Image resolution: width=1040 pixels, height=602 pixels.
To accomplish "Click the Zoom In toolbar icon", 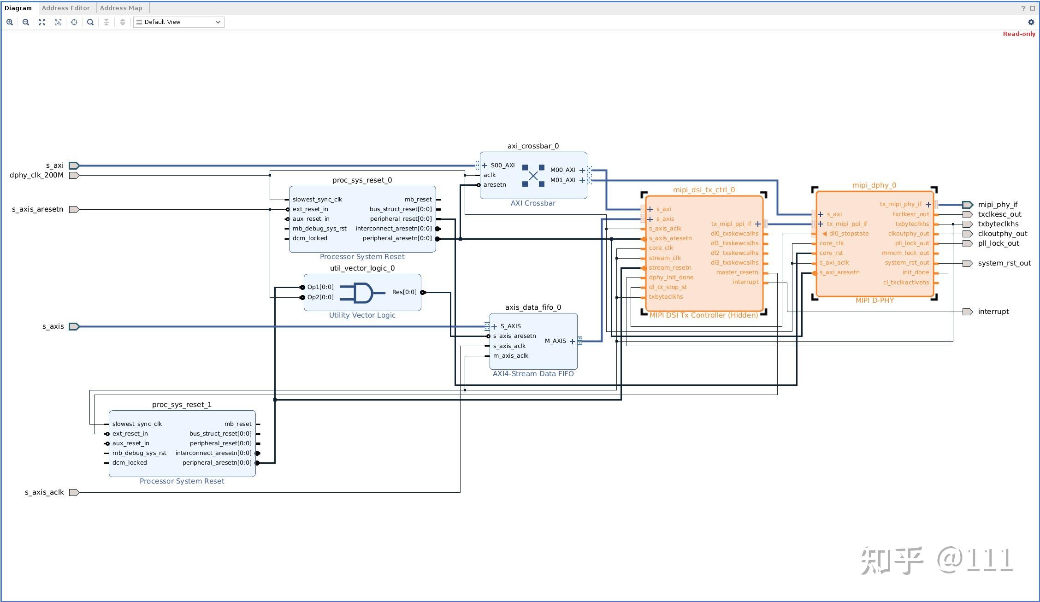I will pyautogui.click(x=10, y=22).
